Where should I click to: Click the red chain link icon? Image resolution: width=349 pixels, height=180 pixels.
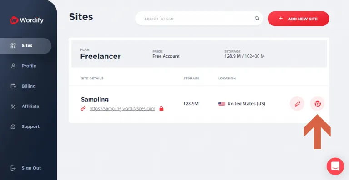tap(83, 108)
